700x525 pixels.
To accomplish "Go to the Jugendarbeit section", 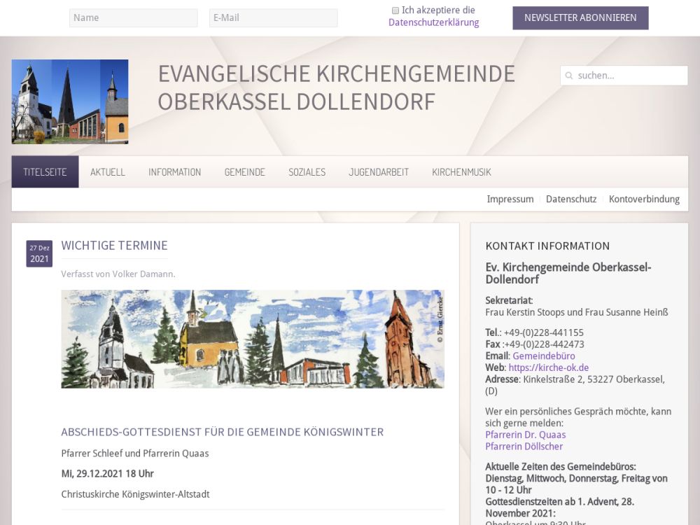I will click(x=379, y=172).
